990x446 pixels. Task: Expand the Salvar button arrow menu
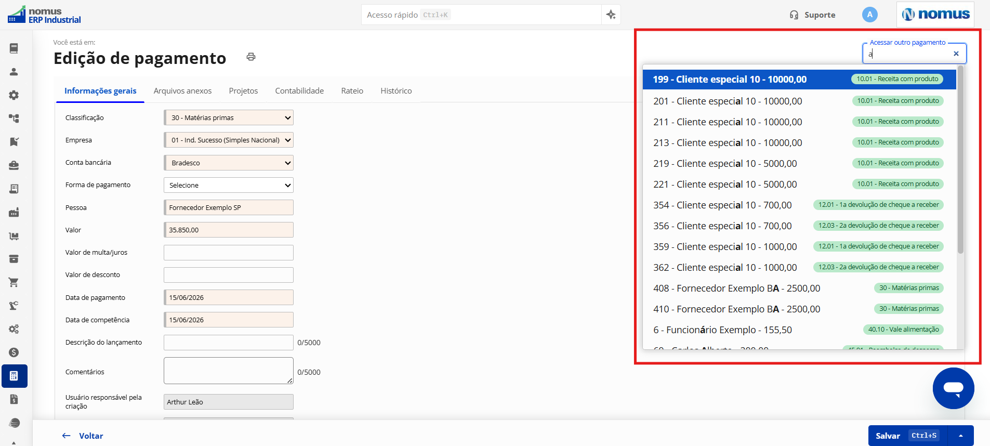[x=960, y=436]
